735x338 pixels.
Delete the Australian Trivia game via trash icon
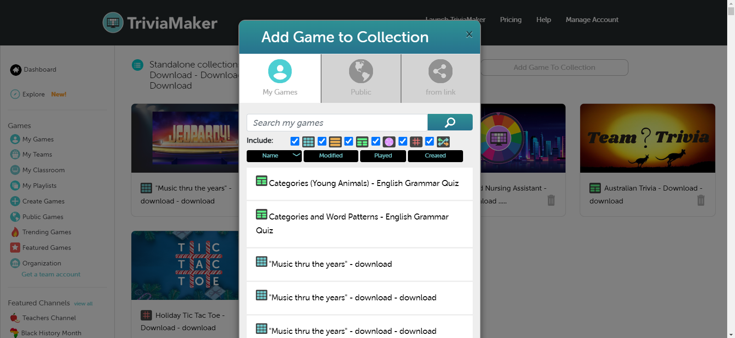point(701,200)
